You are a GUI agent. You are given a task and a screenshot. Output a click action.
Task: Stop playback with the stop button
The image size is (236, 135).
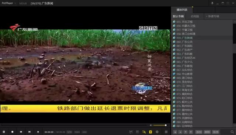(12, 132)
